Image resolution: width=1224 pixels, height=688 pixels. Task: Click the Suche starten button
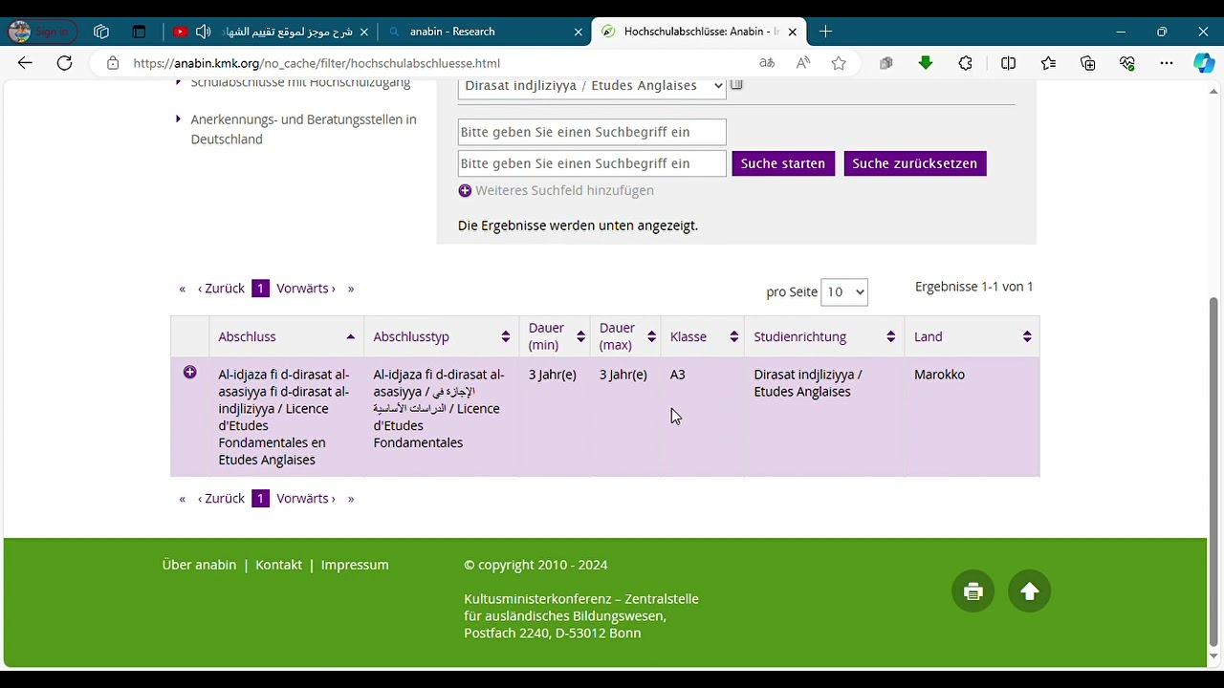(783, 163)
